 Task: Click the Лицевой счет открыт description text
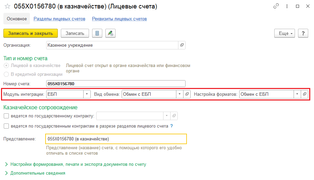tap(128, 68)
